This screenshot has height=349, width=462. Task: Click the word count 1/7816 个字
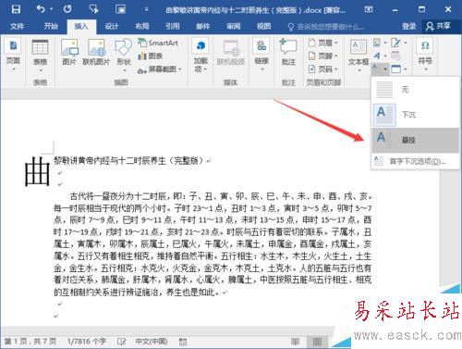[87, 342]
